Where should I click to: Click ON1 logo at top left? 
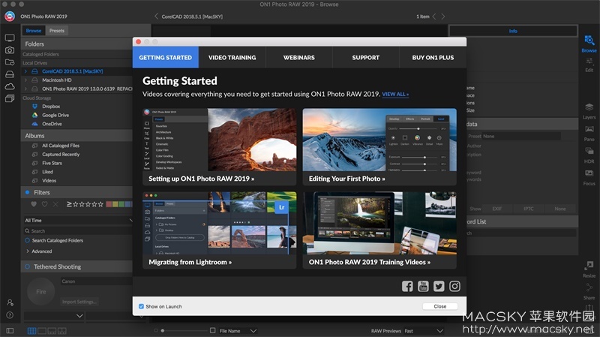pyautogui.click(x=10, y=16)
